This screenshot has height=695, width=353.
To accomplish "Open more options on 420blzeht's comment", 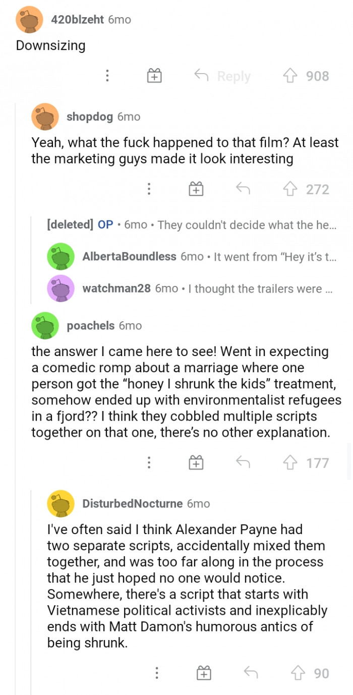I will point(107,76).
